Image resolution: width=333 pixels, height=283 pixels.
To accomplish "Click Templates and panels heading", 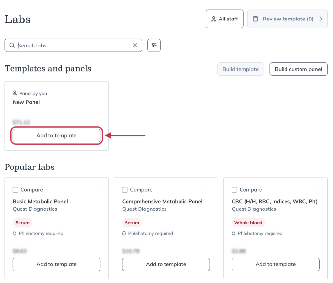I will 48,68.
